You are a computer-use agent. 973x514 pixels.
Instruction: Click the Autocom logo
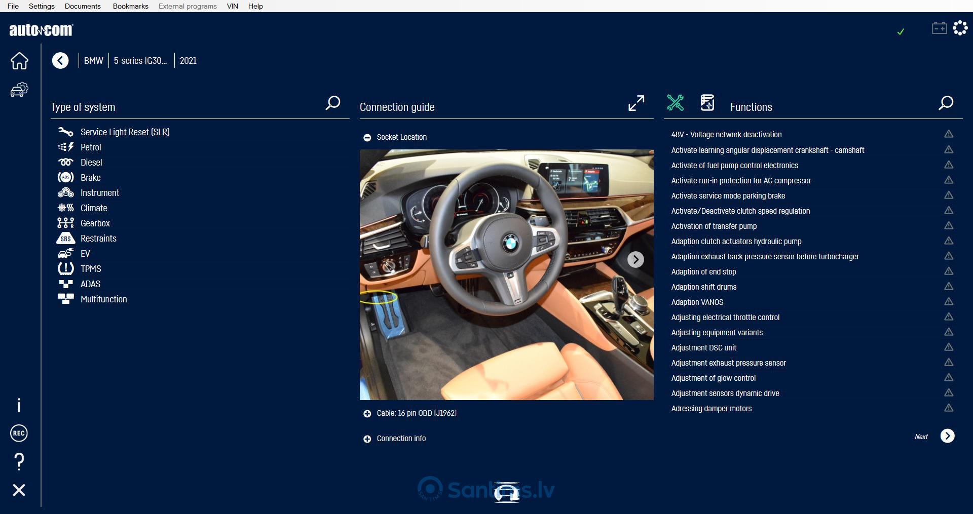pyautogui.click(x=41, y=30)
